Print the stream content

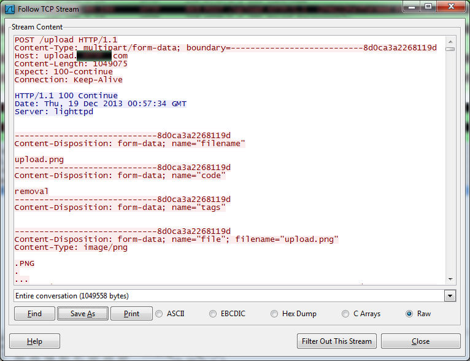(131, 314)
